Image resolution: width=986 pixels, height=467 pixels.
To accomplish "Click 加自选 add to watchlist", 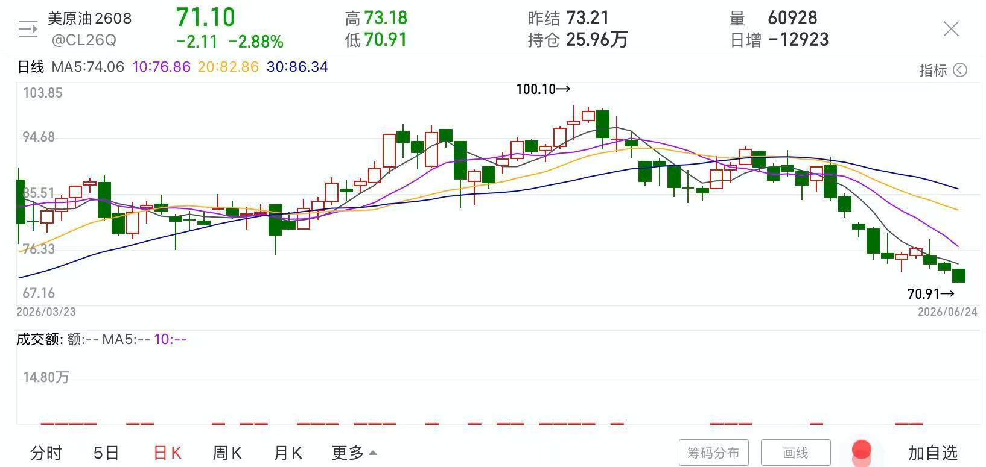I will click(933, 453).
